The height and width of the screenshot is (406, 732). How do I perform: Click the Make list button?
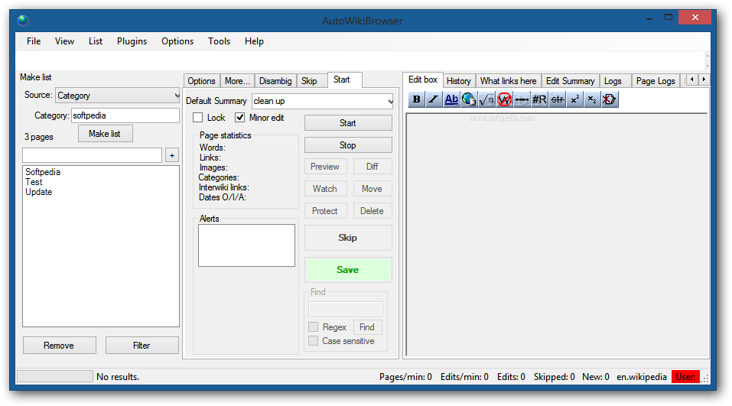click(105, 134)
